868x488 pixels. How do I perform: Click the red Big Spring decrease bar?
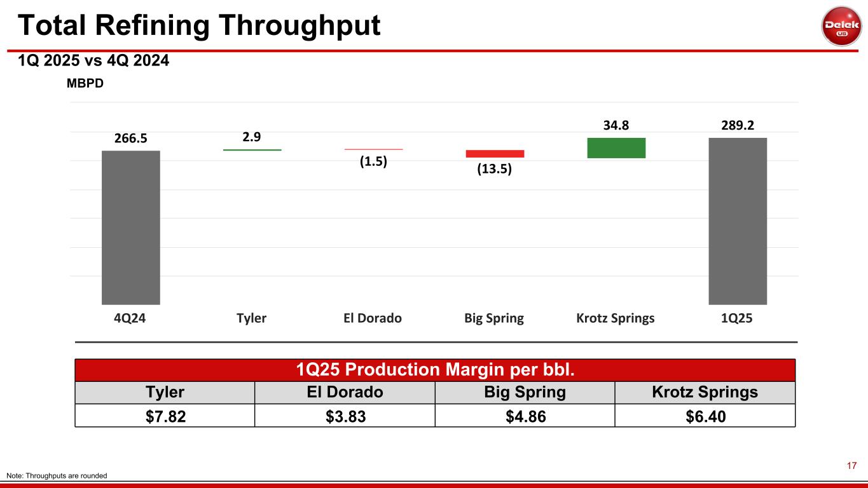[495, 154]
